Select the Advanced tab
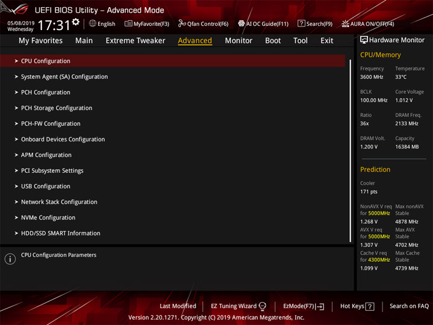Screen dimensions: 433x325 tap(195, 41)
